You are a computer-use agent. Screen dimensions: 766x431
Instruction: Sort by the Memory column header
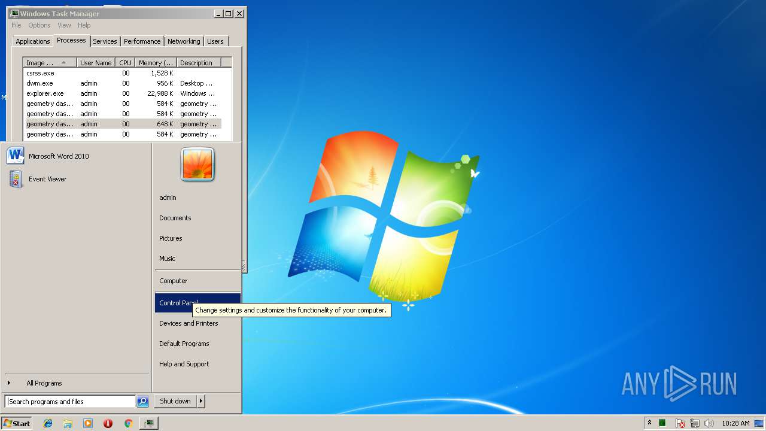(156, 63)
